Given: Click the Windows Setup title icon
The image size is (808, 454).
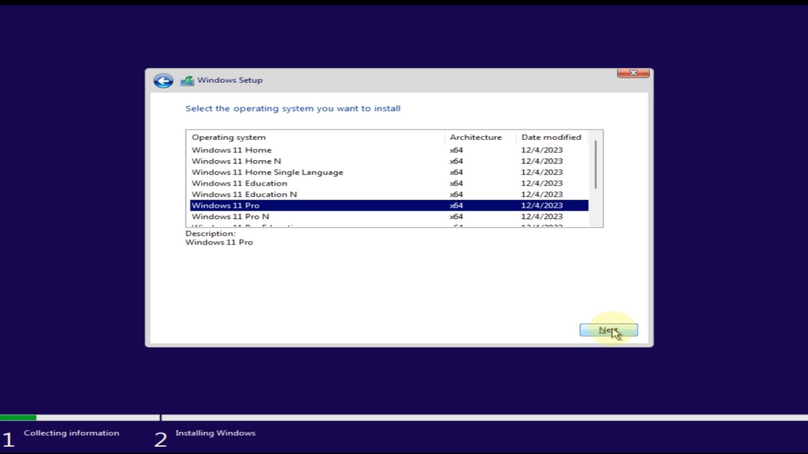Looking at the screenshot, I should pyautogui.click(x=187, y=81).
